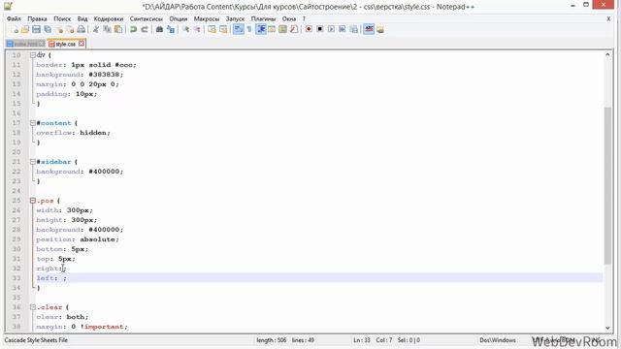
Task: Open the Плагины menu
Action: (263, 18)
